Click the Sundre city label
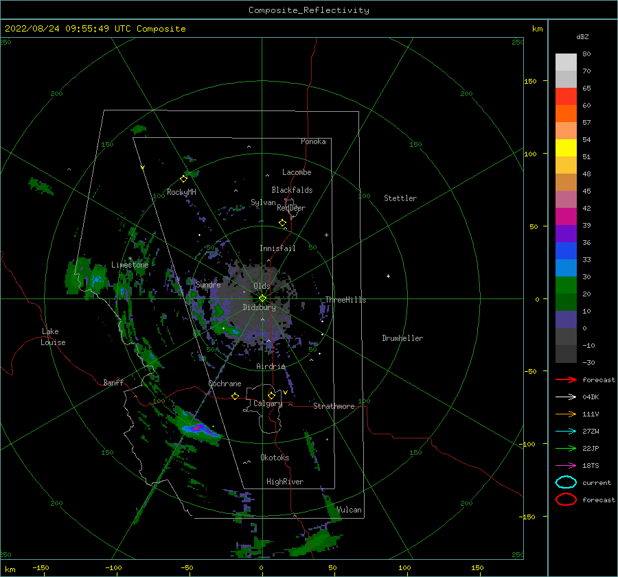This screenshot has width=618, height=577. pyautogui.click(x=208, y=285)
